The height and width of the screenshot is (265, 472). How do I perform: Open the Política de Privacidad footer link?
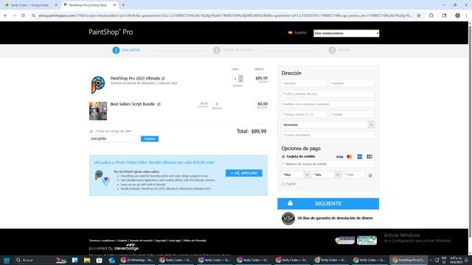click(x=195, y=241)
